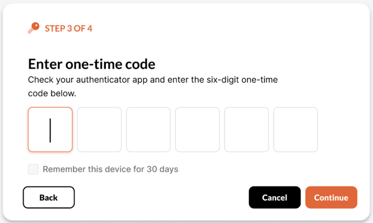Select the sixth digit code box

click(295, 130)
